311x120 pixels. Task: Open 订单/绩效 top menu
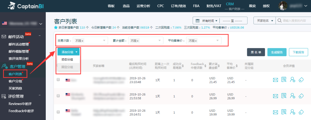click(x=178, y=6)
